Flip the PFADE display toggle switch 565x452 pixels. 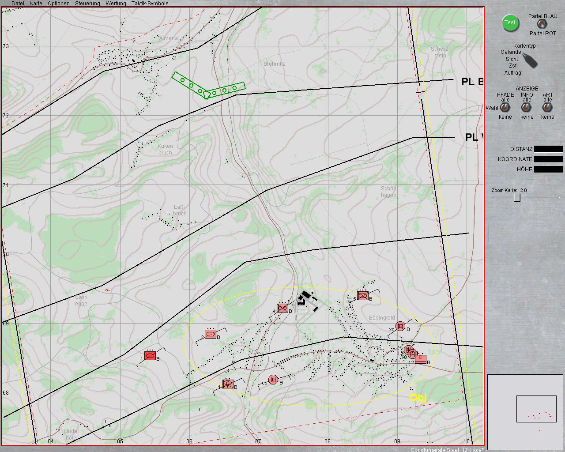tap(505, 107)
